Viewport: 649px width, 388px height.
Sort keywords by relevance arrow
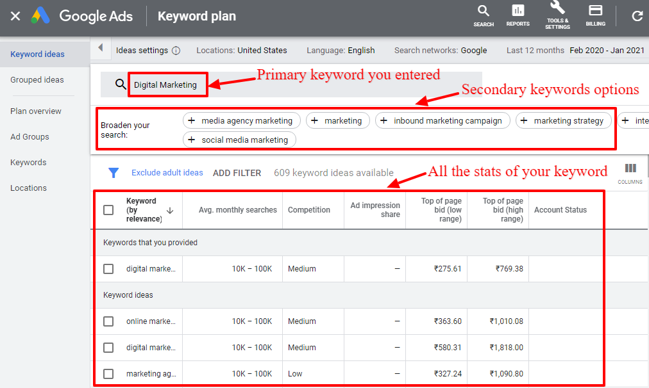170,210
